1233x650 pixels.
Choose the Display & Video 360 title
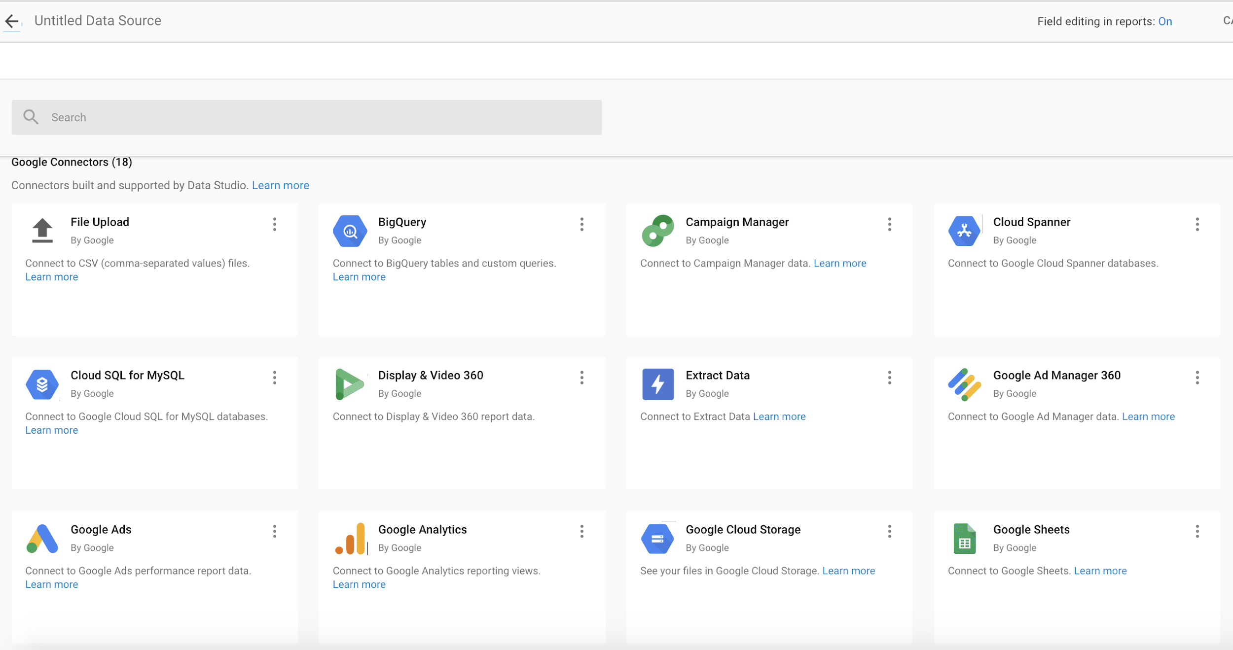tap(431, 376)
